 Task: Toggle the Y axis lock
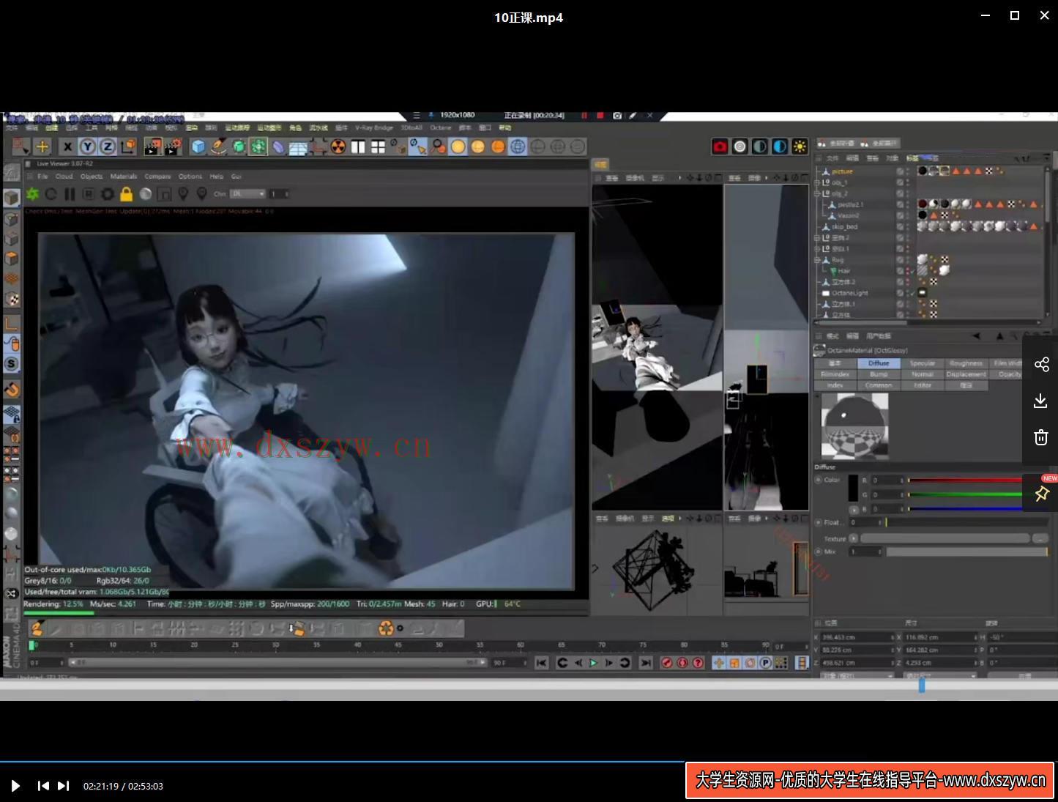(x=87, y=146)
